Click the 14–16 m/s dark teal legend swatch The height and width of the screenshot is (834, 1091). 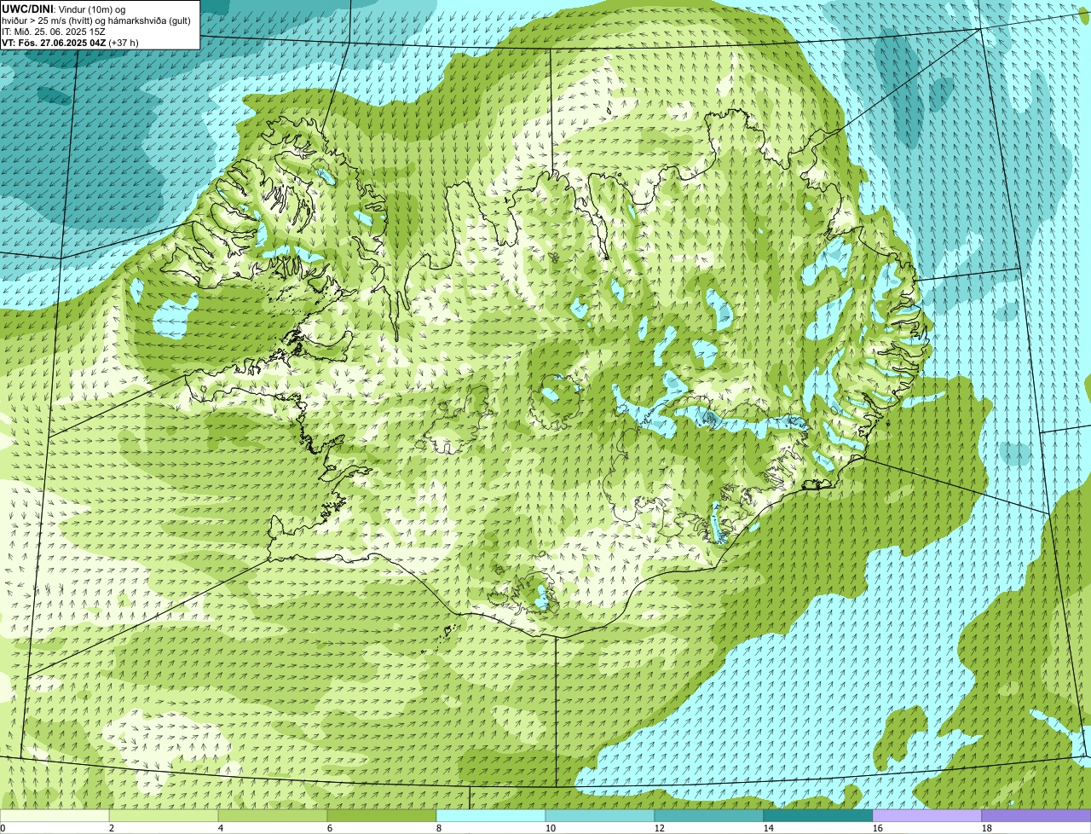pos(818,816)
